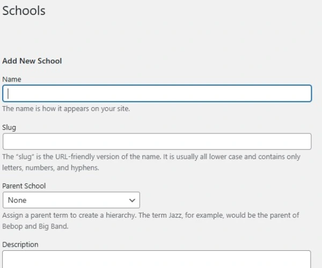Click the 'Bebop and Big Band' text
The height and width of the screenshot is (268, 322).
pyautogui.click(x=35, y=225)
